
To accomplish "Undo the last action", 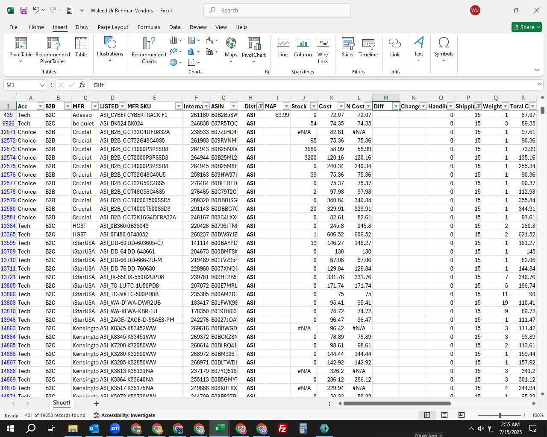I will [x=37, y=10].
